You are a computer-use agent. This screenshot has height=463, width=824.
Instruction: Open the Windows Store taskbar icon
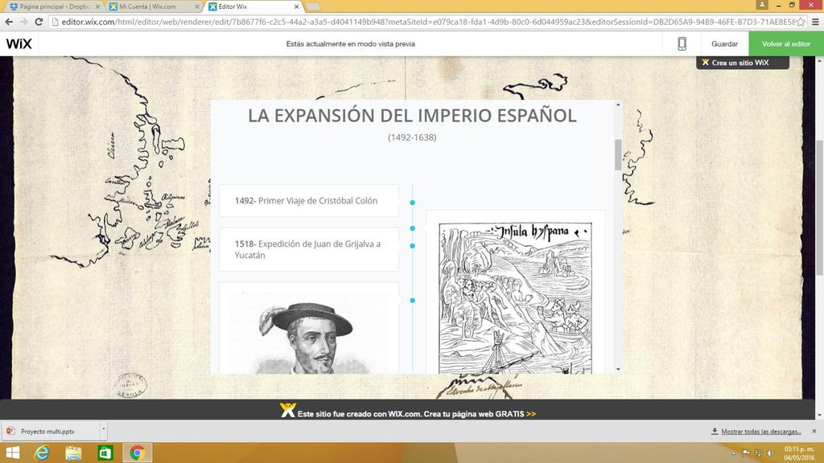tap(105, 453)
